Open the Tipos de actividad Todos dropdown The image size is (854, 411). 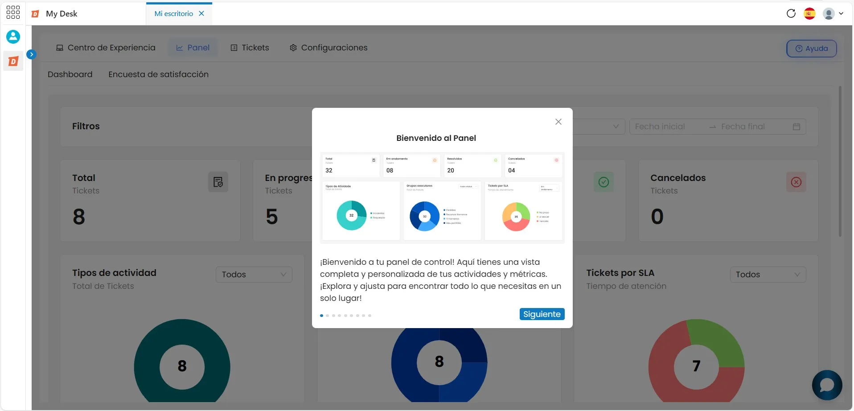(254, 275)
